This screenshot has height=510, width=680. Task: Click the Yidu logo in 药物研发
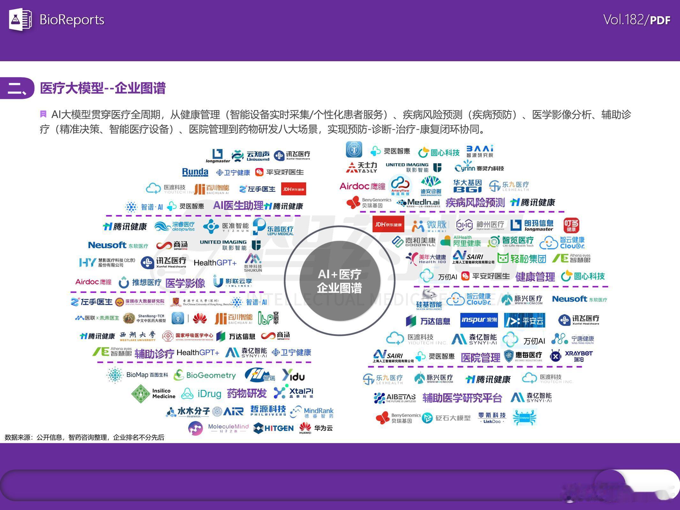(293, 375)
